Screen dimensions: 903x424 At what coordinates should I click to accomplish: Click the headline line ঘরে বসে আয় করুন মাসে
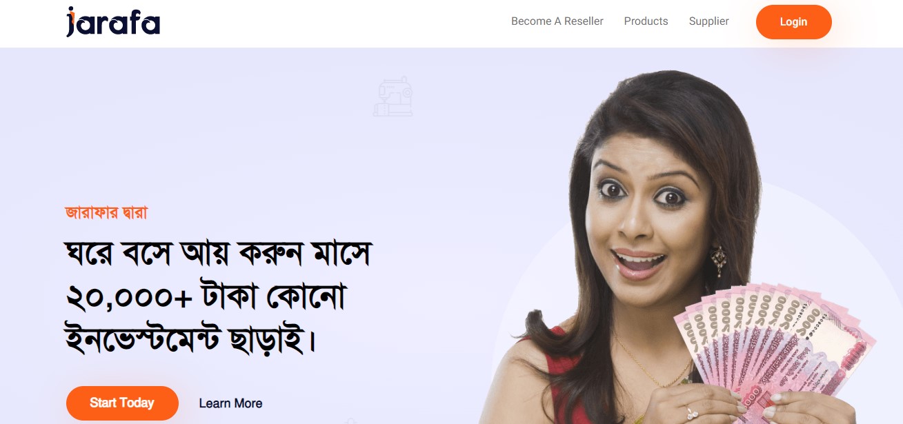click(217, 254)
